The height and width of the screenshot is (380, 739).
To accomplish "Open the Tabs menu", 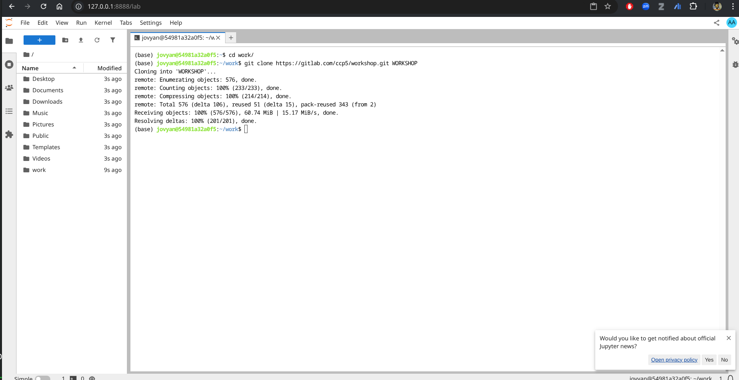I will (126, 23).
